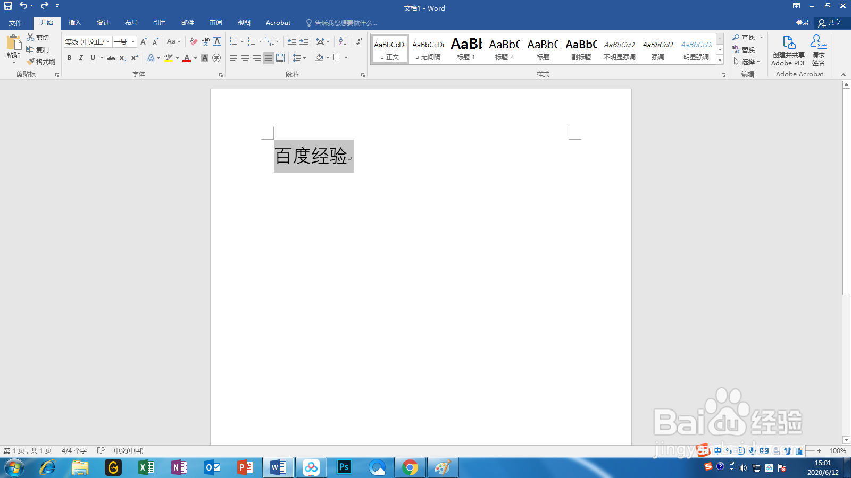Open the 文件 (File) menu
This screenshot has width=851, height=478.
(x=15, y=22)
